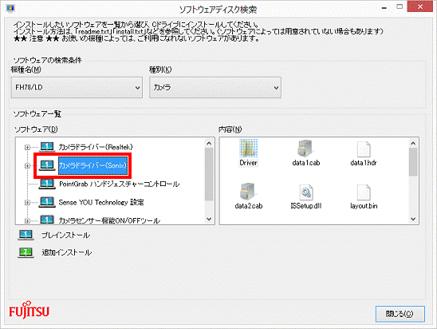Select the ISSetup.dll file icon
437x329 pixels.
(x=306, y=192)
